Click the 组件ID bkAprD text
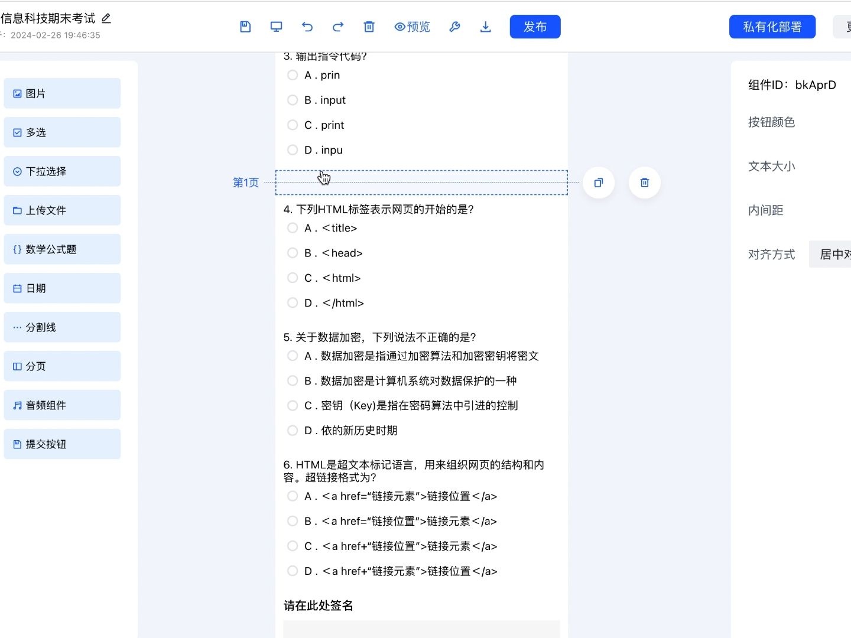851x638 pixels. pyautogui.click(x=792, y=85)
